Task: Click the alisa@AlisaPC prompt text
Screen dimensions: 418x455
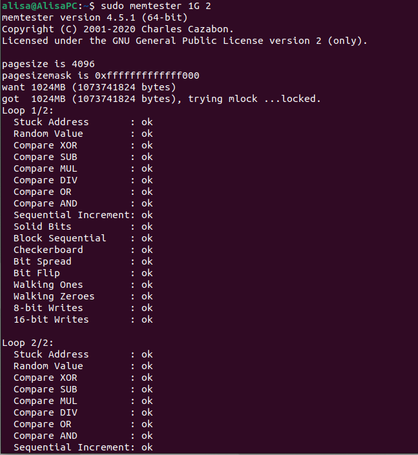Action: click(x=39, y=6)
